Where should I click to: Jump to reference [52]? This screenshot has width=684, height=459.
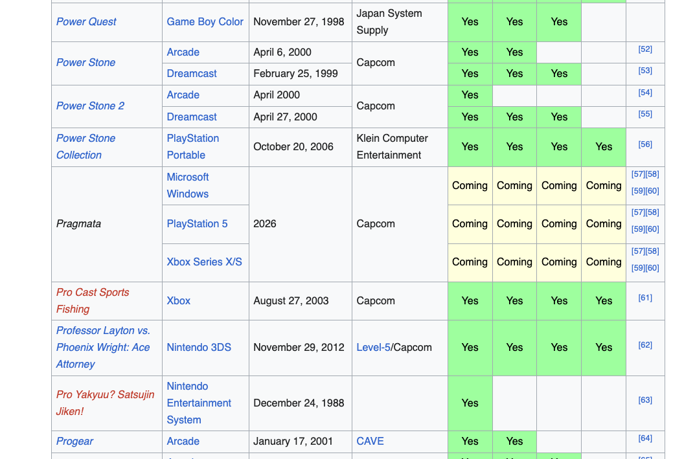(x=645, y=49)
